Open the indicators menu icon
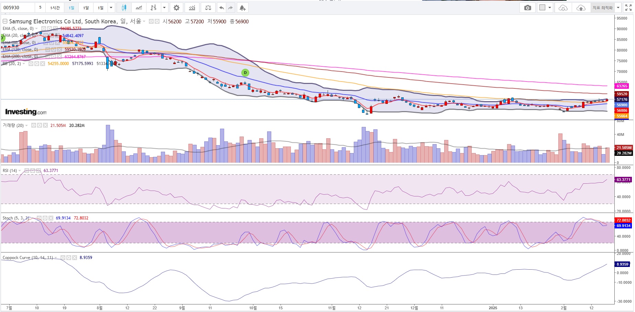The width and height of the screenshot is (635, 312). (192, 8)
